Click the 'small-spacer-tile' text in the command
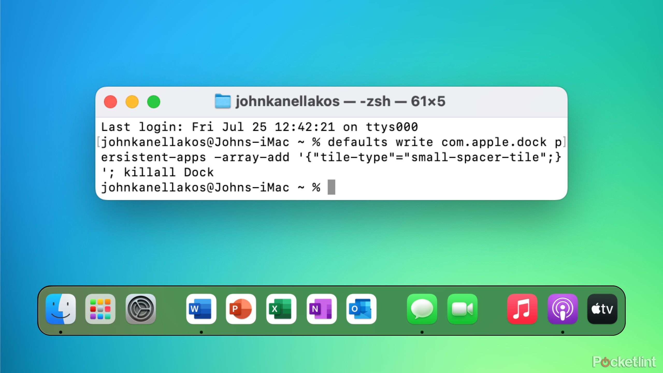Image resolution: width=663 pixels, height=373 pixels. [475, 157]
